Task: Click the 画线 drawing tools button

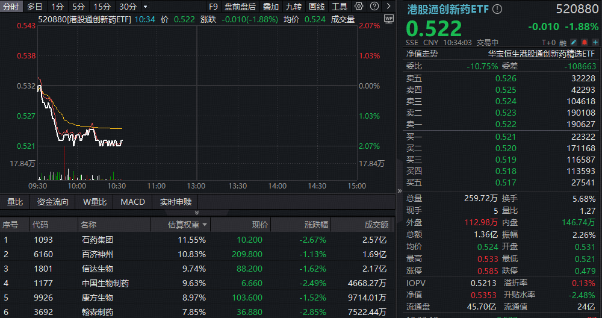Action: [317, 7]
